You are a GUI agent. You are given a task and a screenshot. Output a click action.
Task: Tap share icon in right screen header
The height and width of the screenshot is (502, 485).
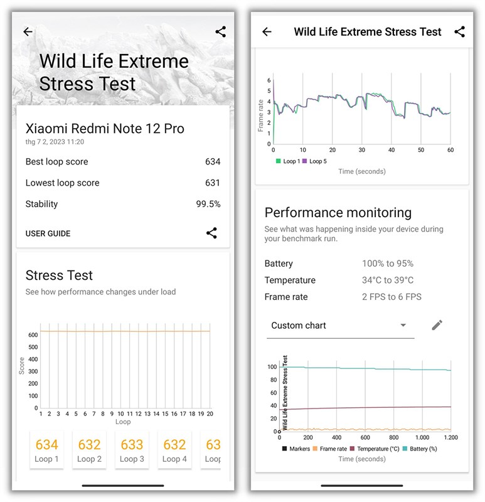tap(459, 31)
